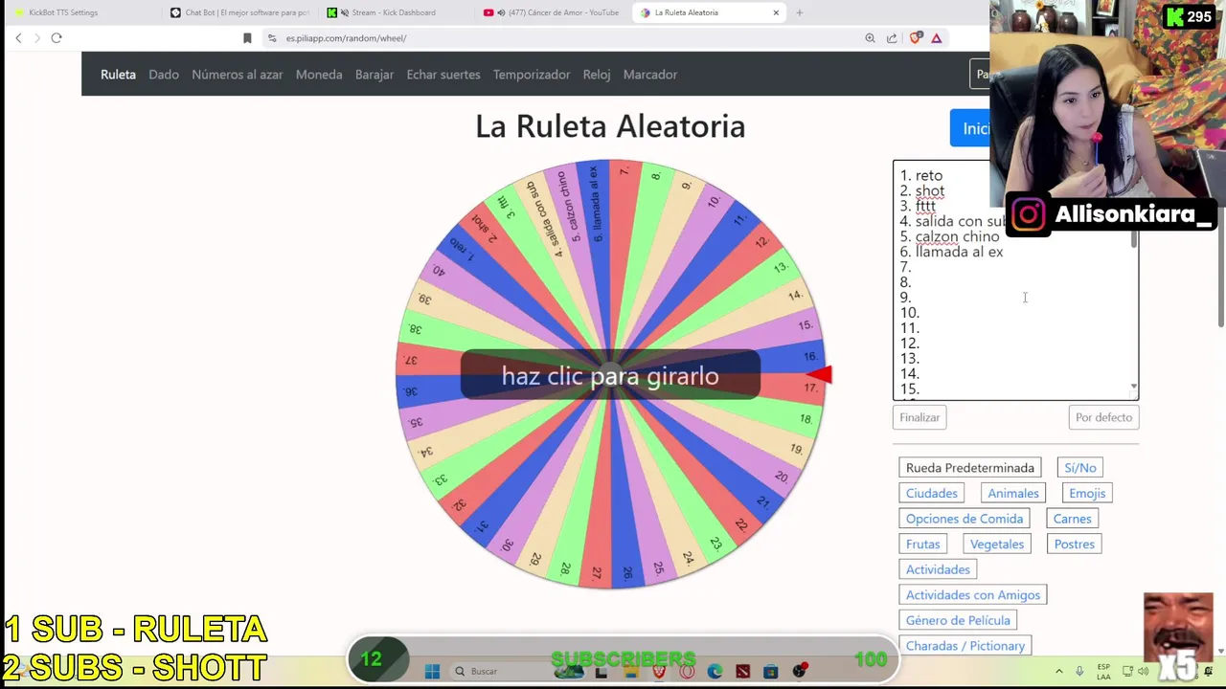
Task: Open a new tab with the plus icon
Action: [800, 12]
